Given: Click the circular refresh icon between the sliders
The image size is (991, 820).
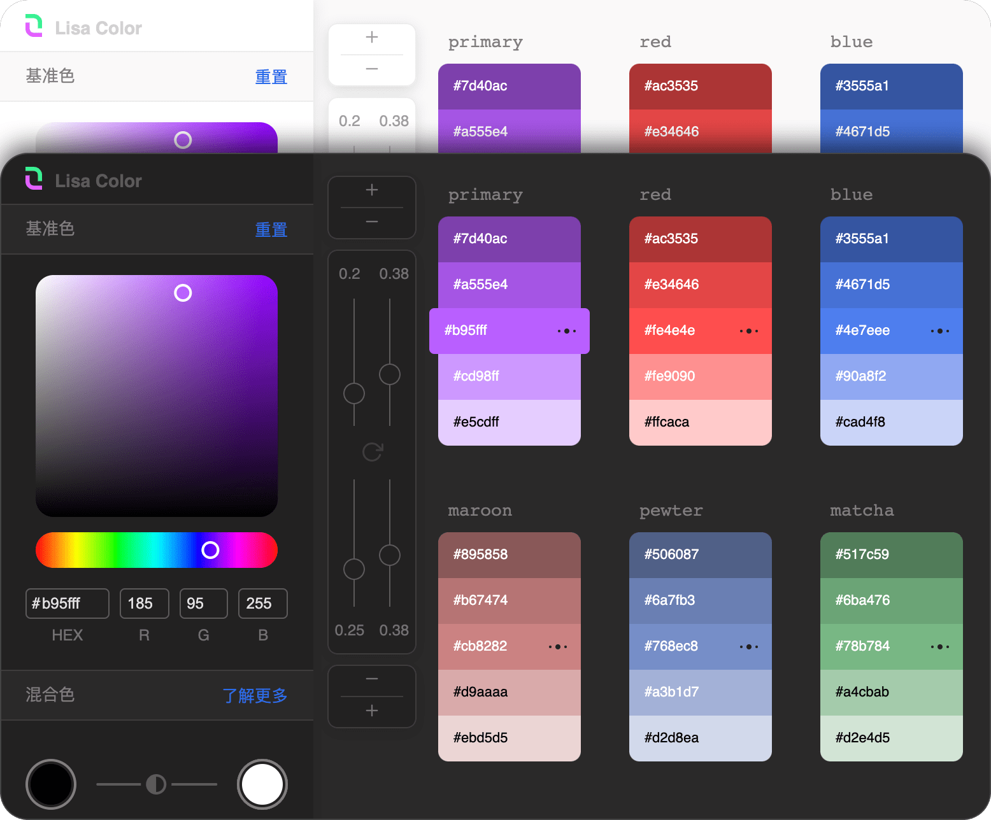Looking at the screenshot, I should tap(372, 452).
